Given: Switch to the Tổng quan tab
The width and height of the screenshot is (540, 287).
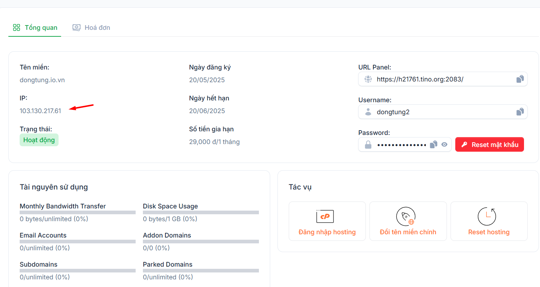Looking at the screenshot, I should tap(35, 28).
